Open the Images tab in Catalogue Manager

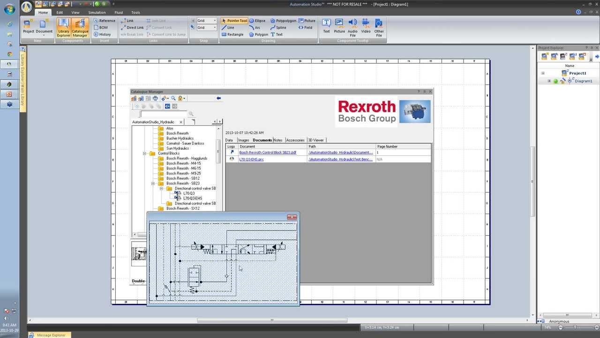coord(243,140)
